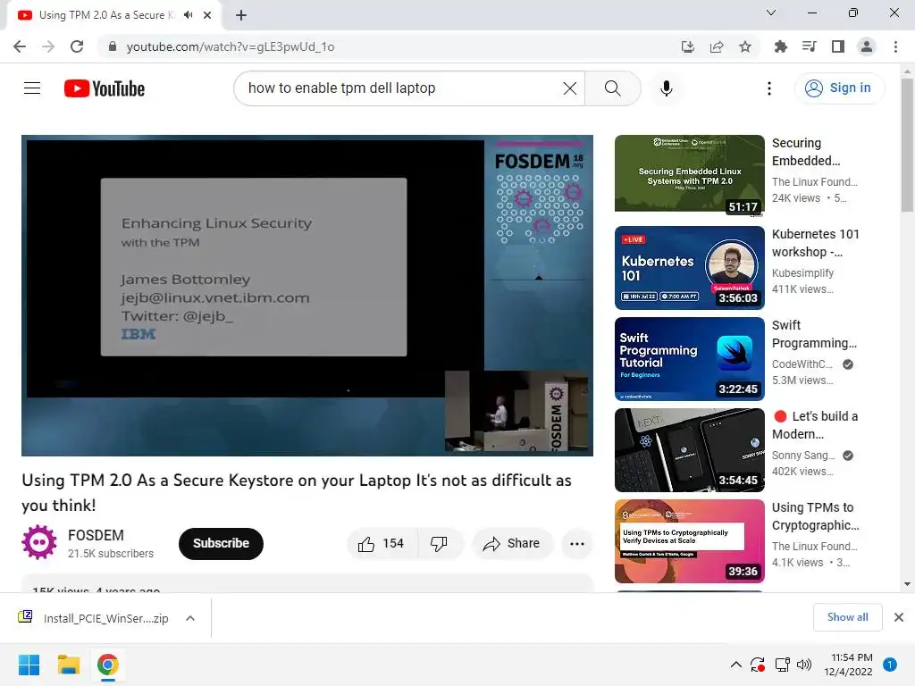Click the address bar URL

[231, 46]
